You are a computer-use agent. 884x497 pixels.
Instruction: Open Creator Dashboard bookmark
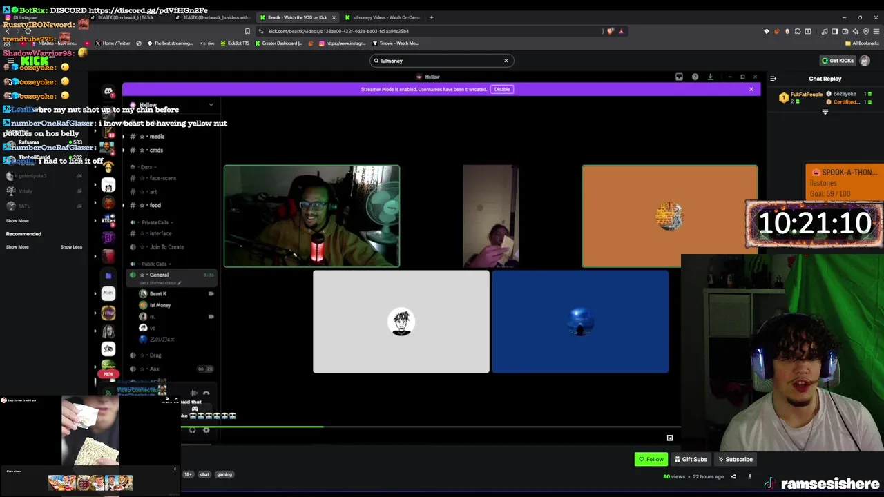(279, 43)
